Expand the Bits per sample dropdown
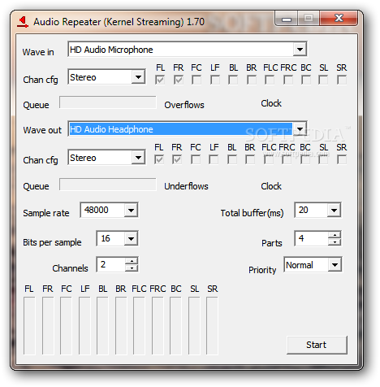The width and height of the screenshot is (380, 387). [x=131, y=239]
